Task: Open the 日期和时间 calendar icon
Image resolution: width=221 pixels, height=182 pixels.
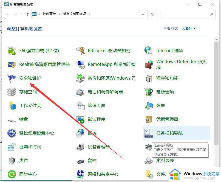Action: coord(12,147)
